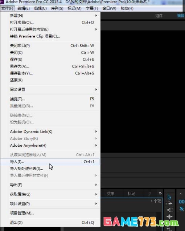The image size is (185, 231).
Task: Select the Selection arrow tool
Action: [169, 197]
